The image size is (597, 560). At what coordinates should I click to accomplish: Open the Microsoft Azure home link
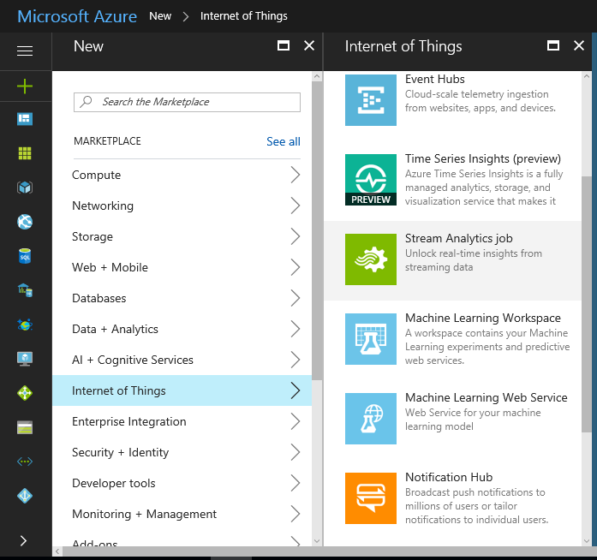(x=77, y=16)
